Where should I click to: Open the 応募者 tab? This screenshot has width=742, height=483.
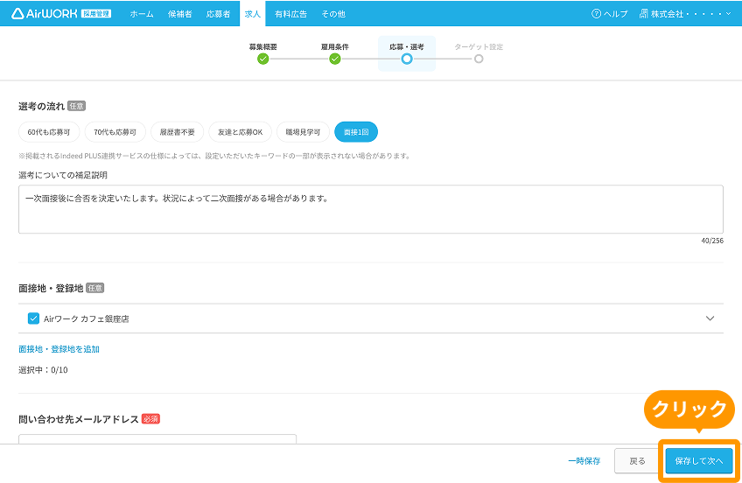coord(218,14)
